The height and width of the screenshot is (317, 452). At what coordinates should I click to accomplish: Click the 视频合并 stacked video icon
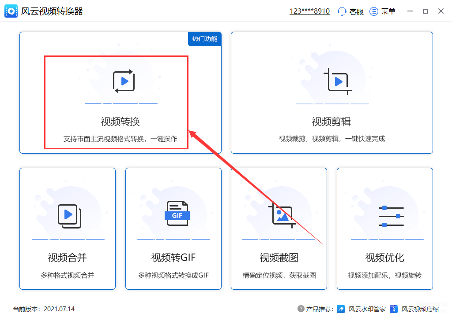click(69, 216)
